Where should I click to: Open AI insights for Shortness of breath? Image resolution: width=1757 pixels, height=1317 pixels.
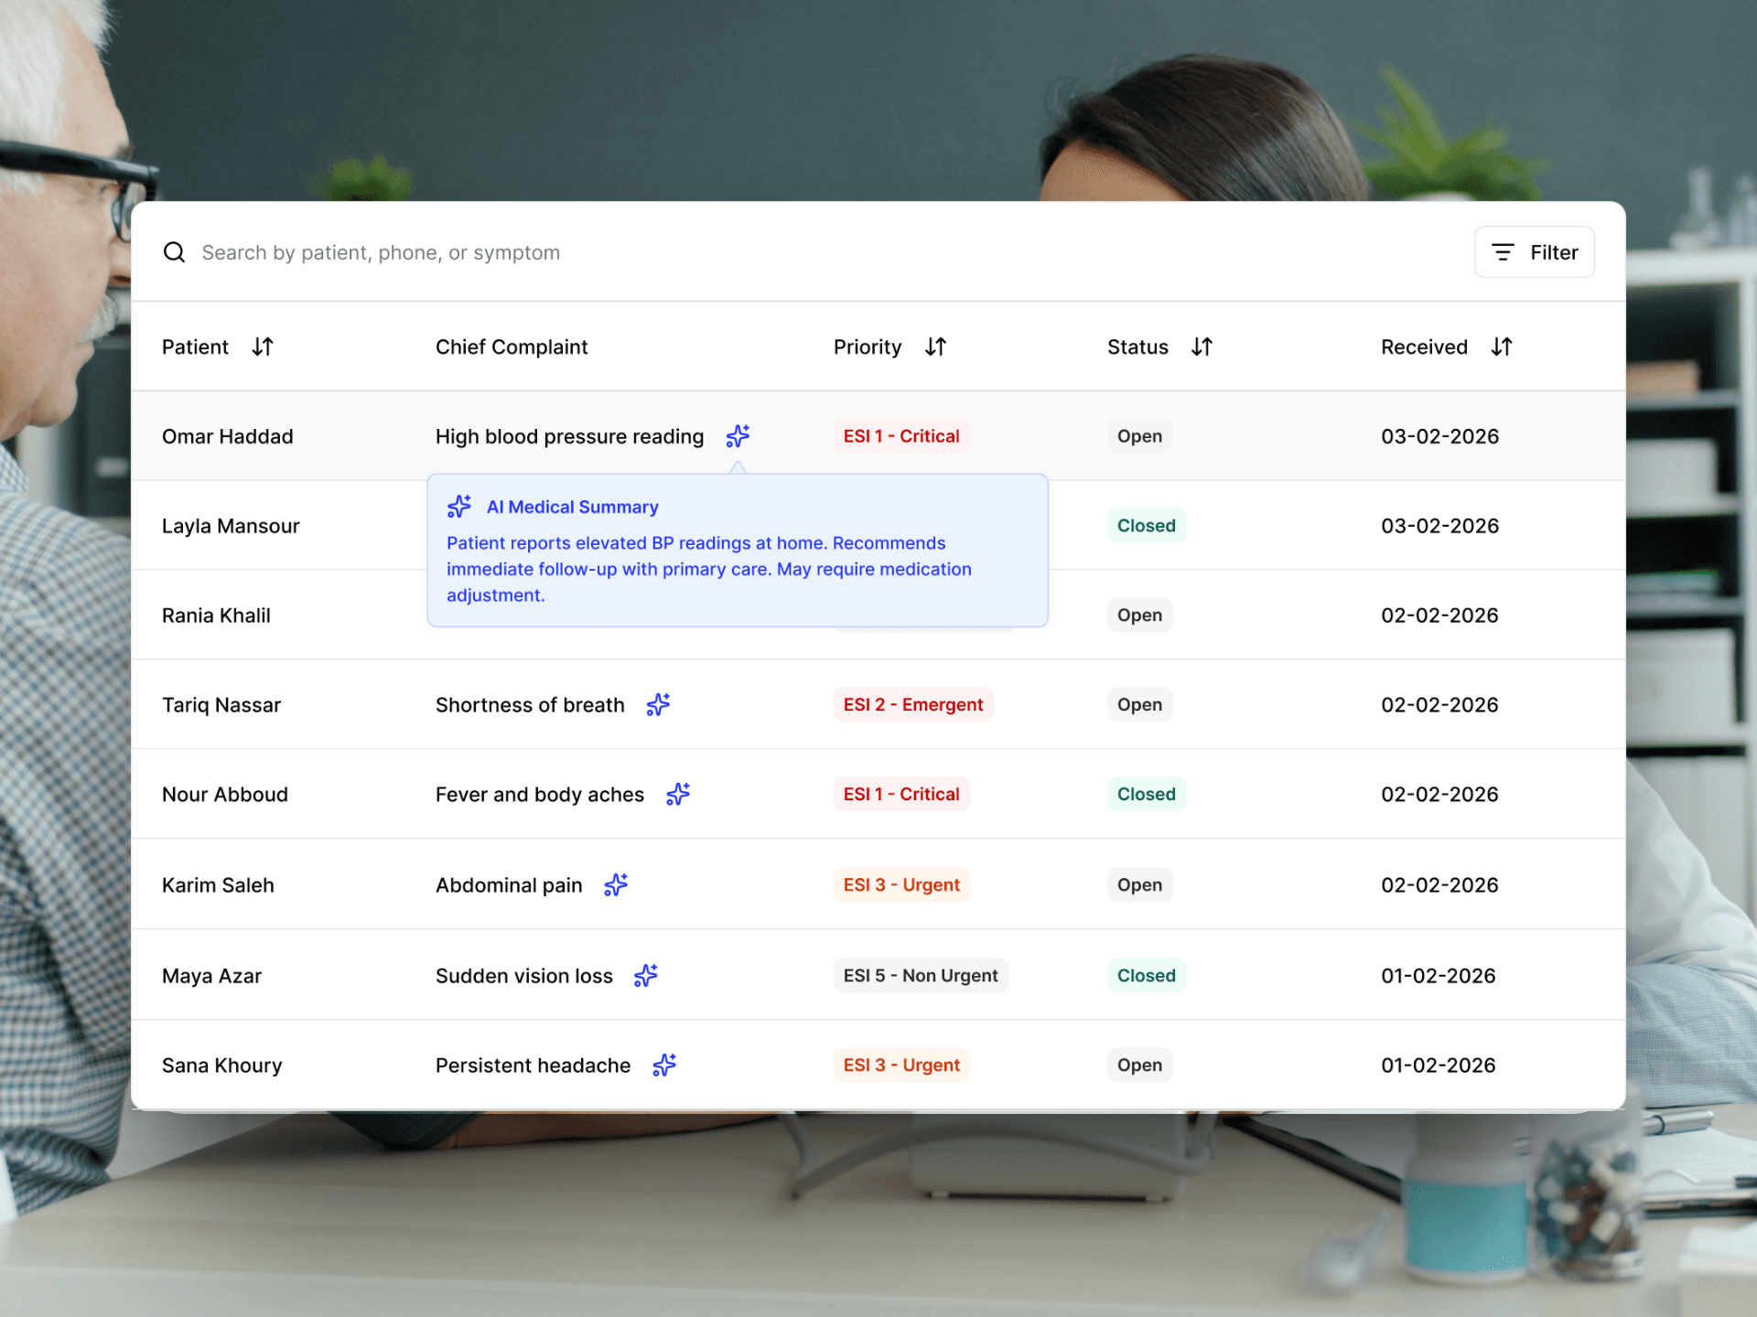pyautogui.click(x=658, y=704)
